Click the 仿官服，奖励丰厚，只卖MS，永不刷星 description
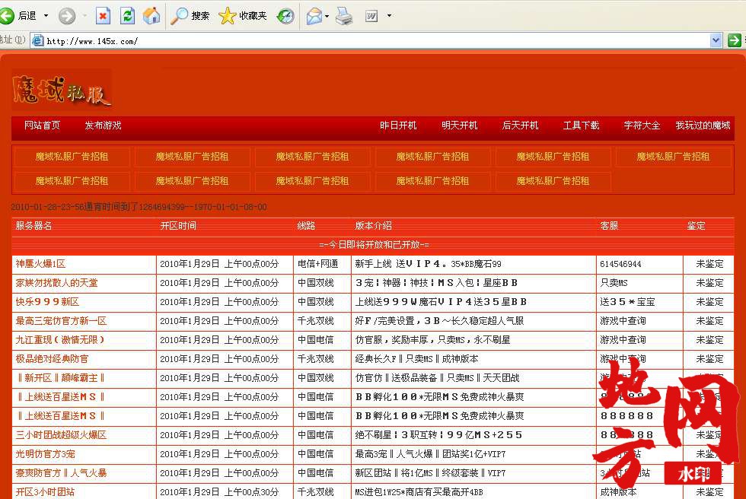The width and height of the screenshot is (746, 499). 433,340
